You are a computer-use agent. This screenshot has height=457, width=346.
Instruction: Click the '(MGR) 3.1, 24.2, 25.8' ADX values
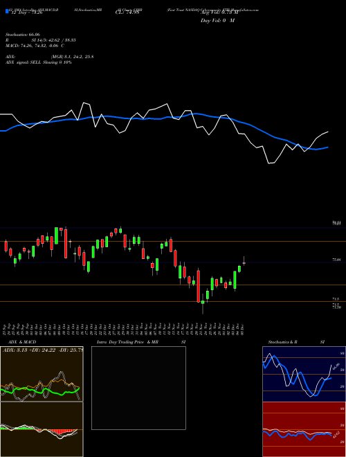point(72,57)
